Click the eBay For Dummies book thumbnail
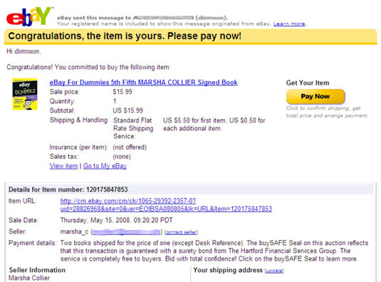Viewport: 381px width, 282px height. 25,94
